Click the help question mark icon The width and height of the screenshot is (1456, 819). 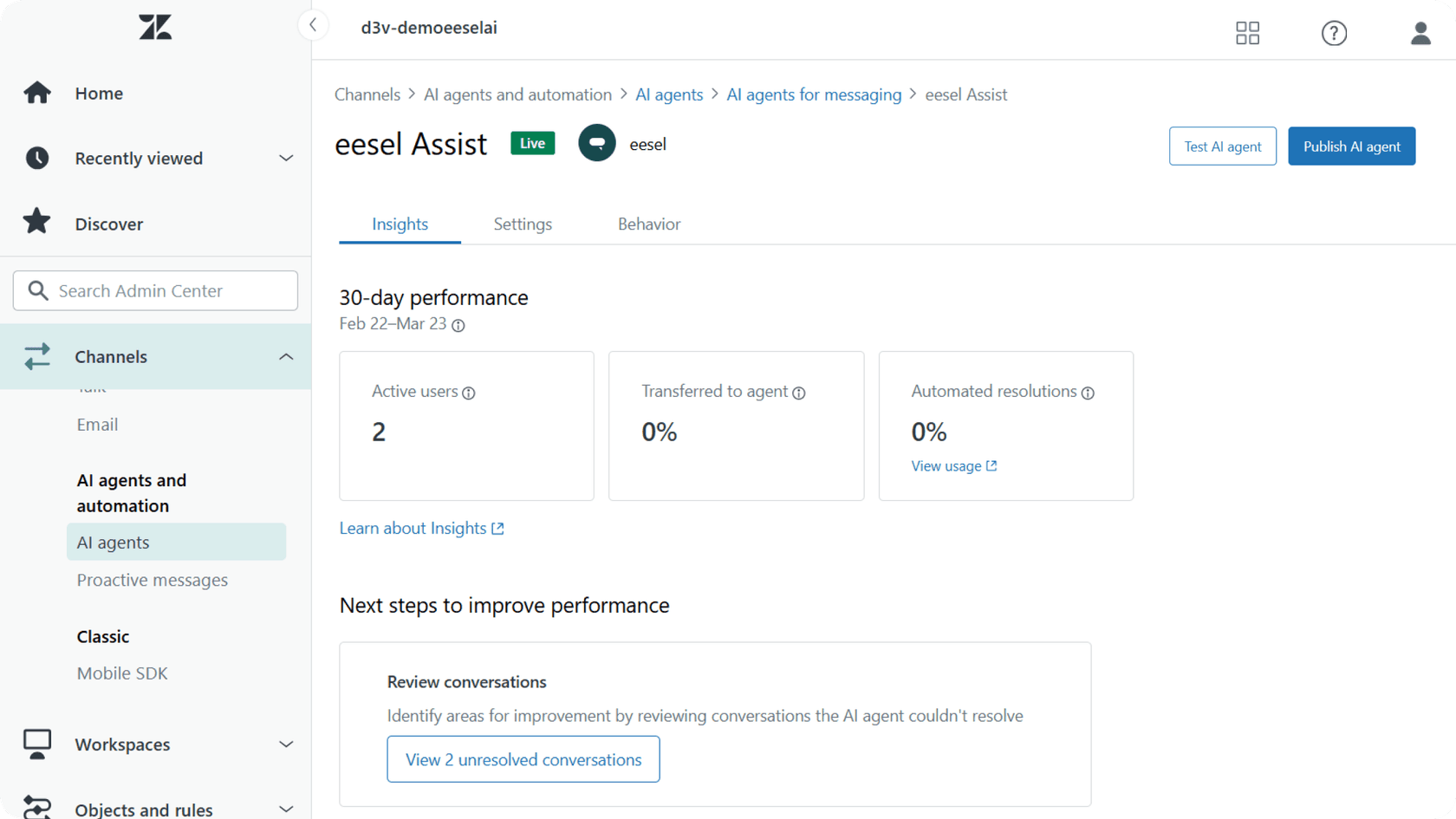tap(1334, 33)
